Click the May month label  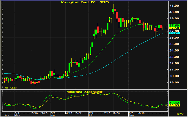click(17, 115)
